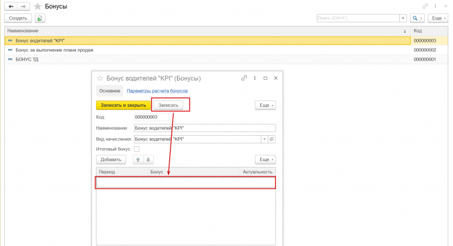Open Параметры расчета бонусов link
Viewport: 453px width, 246px height.
tap(157, 91)
